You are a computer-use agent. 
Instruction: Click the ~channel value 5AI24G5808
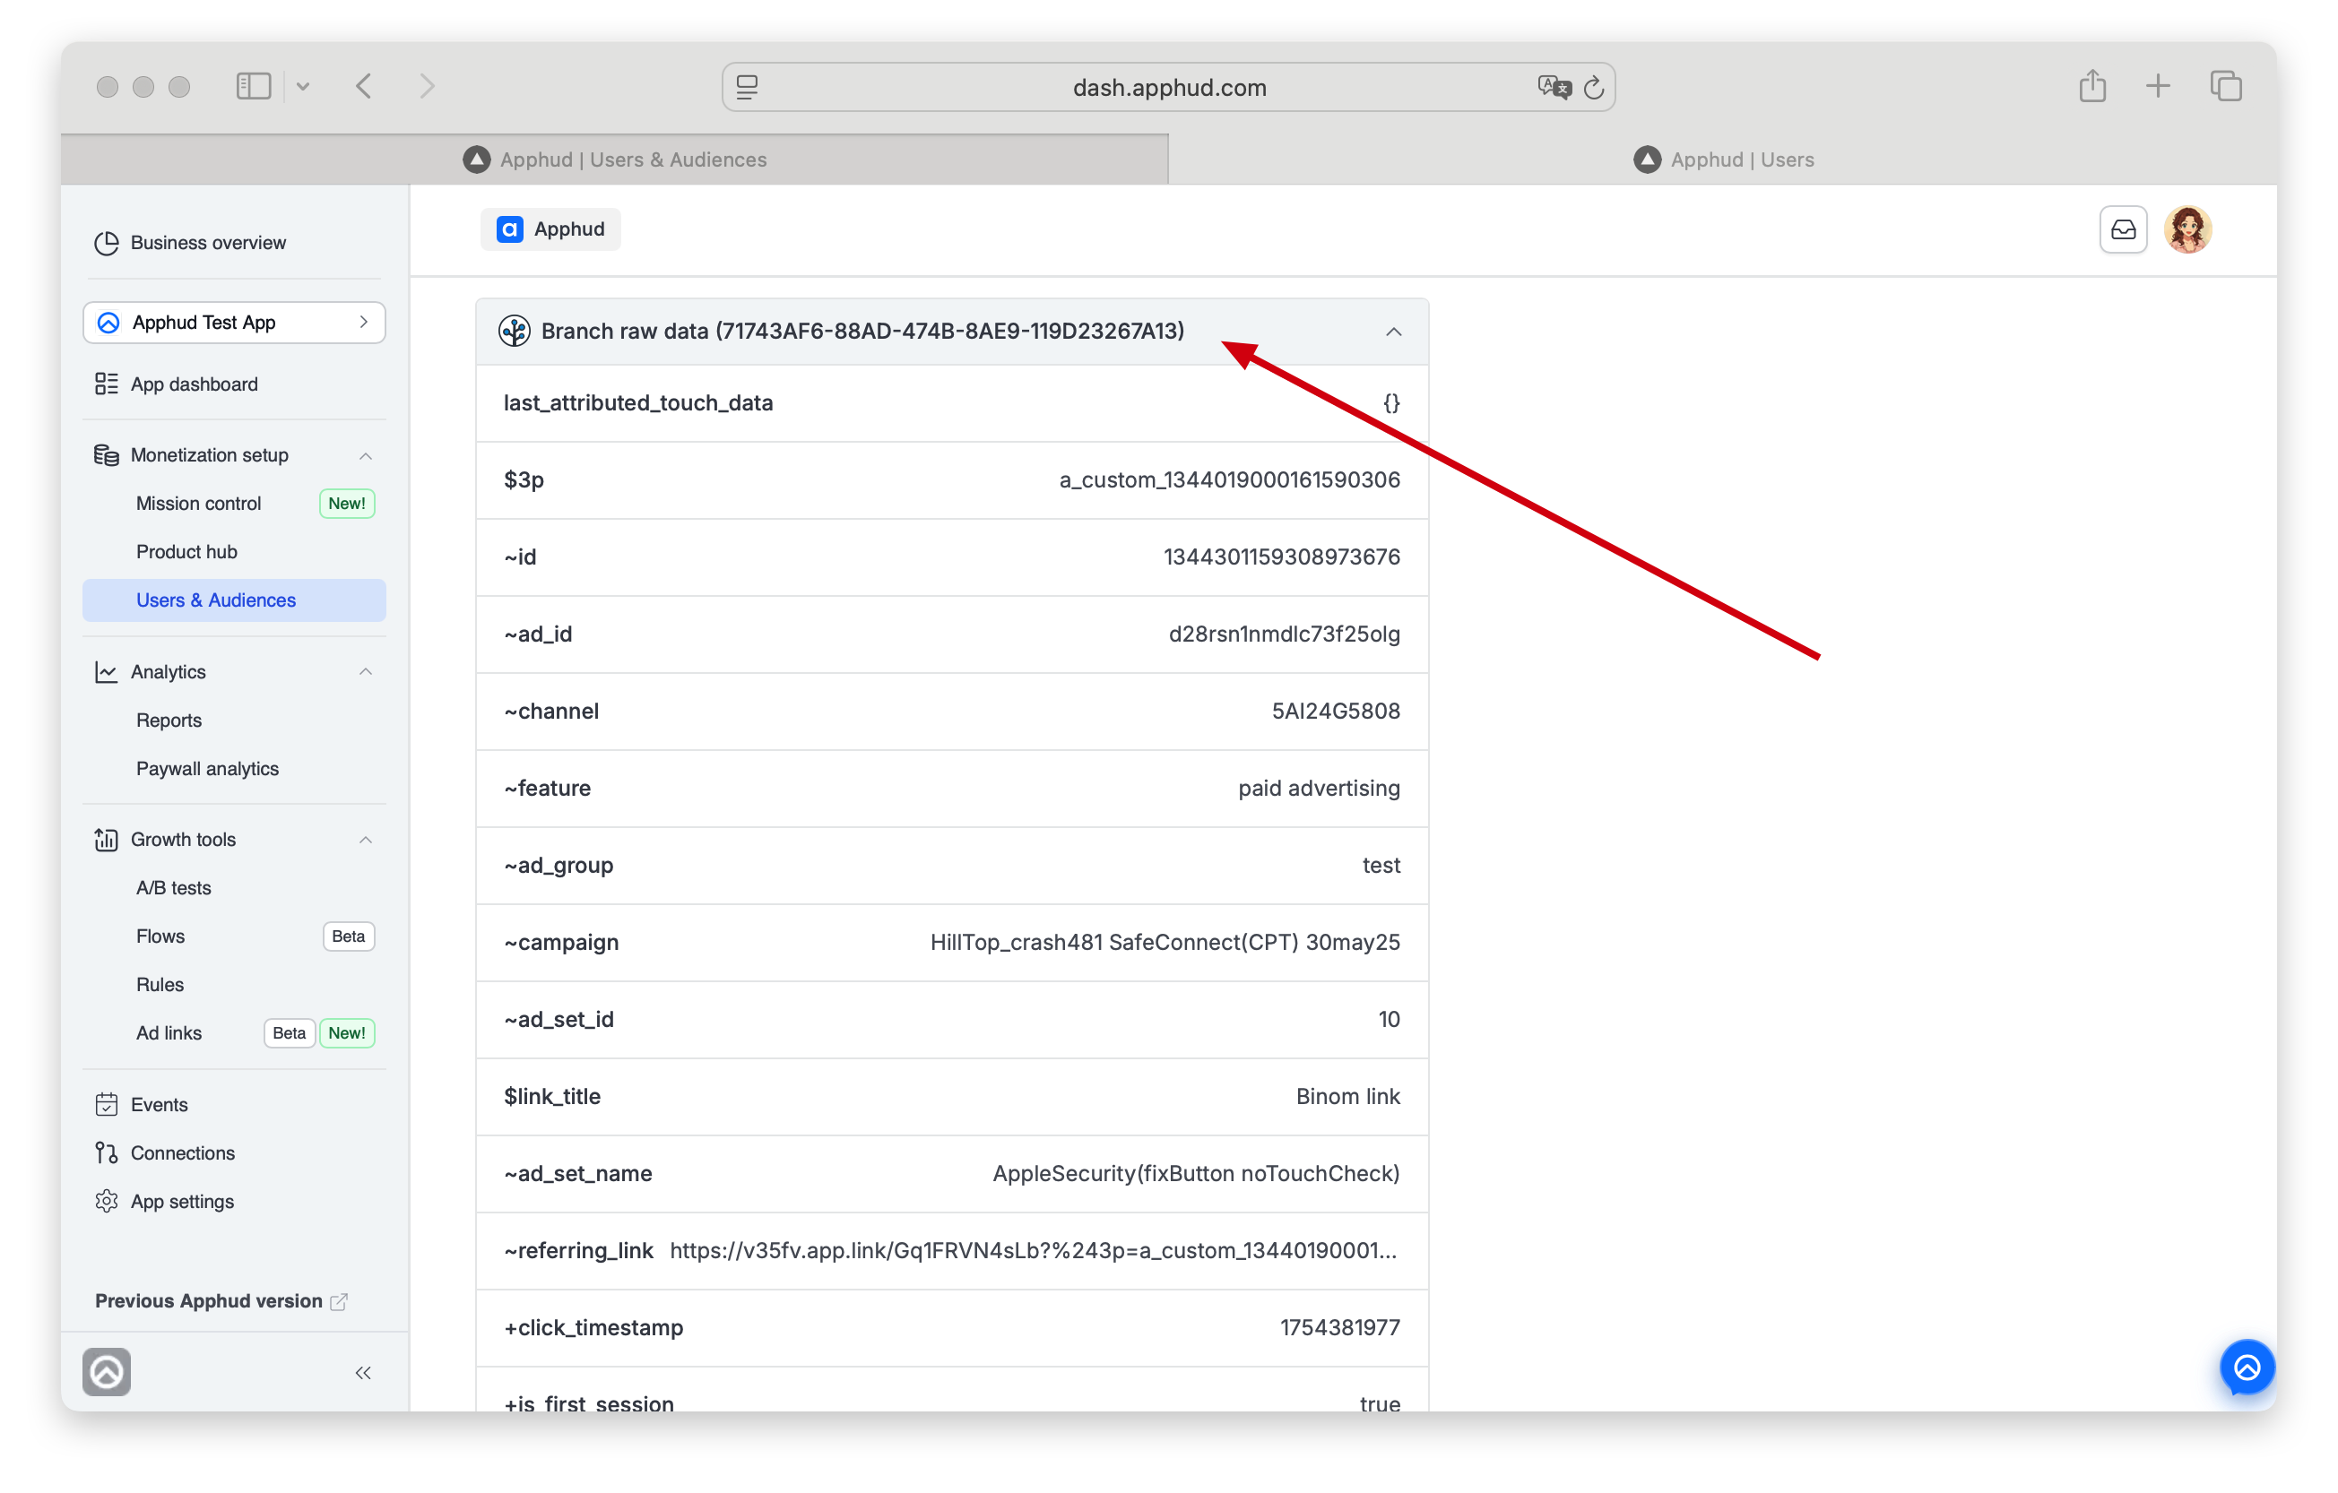tap(1335, 712)
